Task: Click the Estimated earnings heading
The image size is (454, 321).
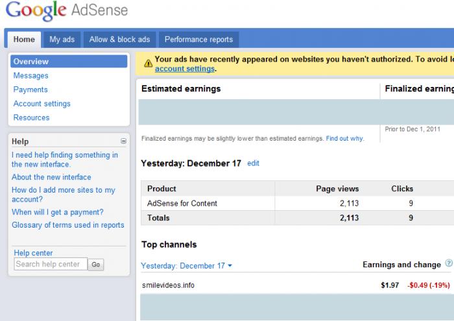Action: click(181, 89)
